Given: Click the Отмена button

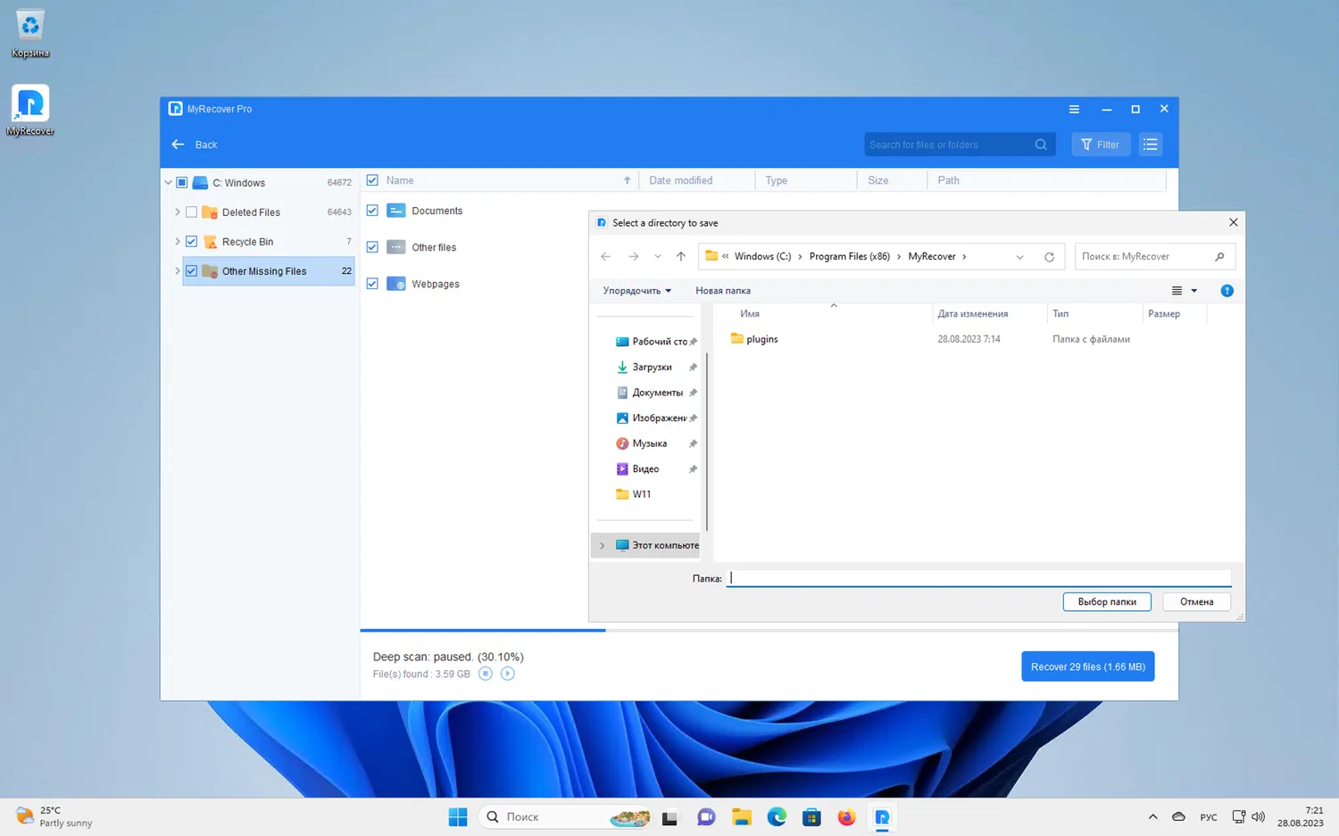Looking at the screenshot, I should point(1196,601).
